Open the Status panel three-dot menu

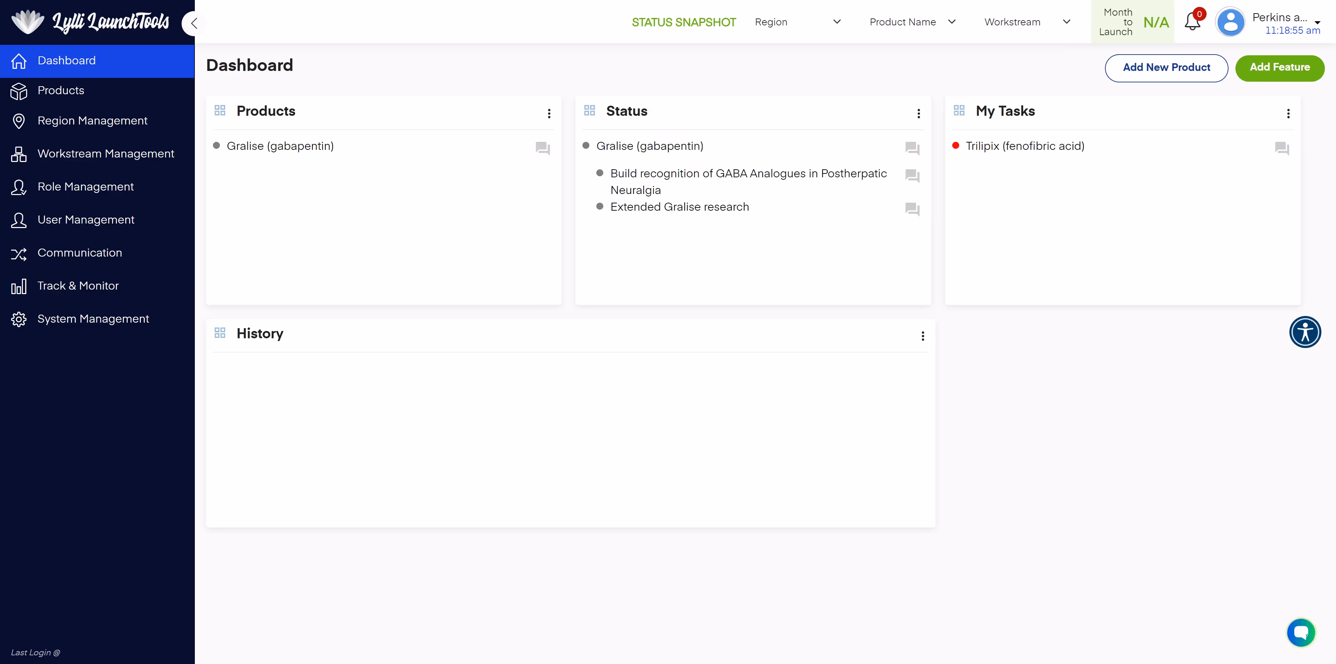[918, 114]
